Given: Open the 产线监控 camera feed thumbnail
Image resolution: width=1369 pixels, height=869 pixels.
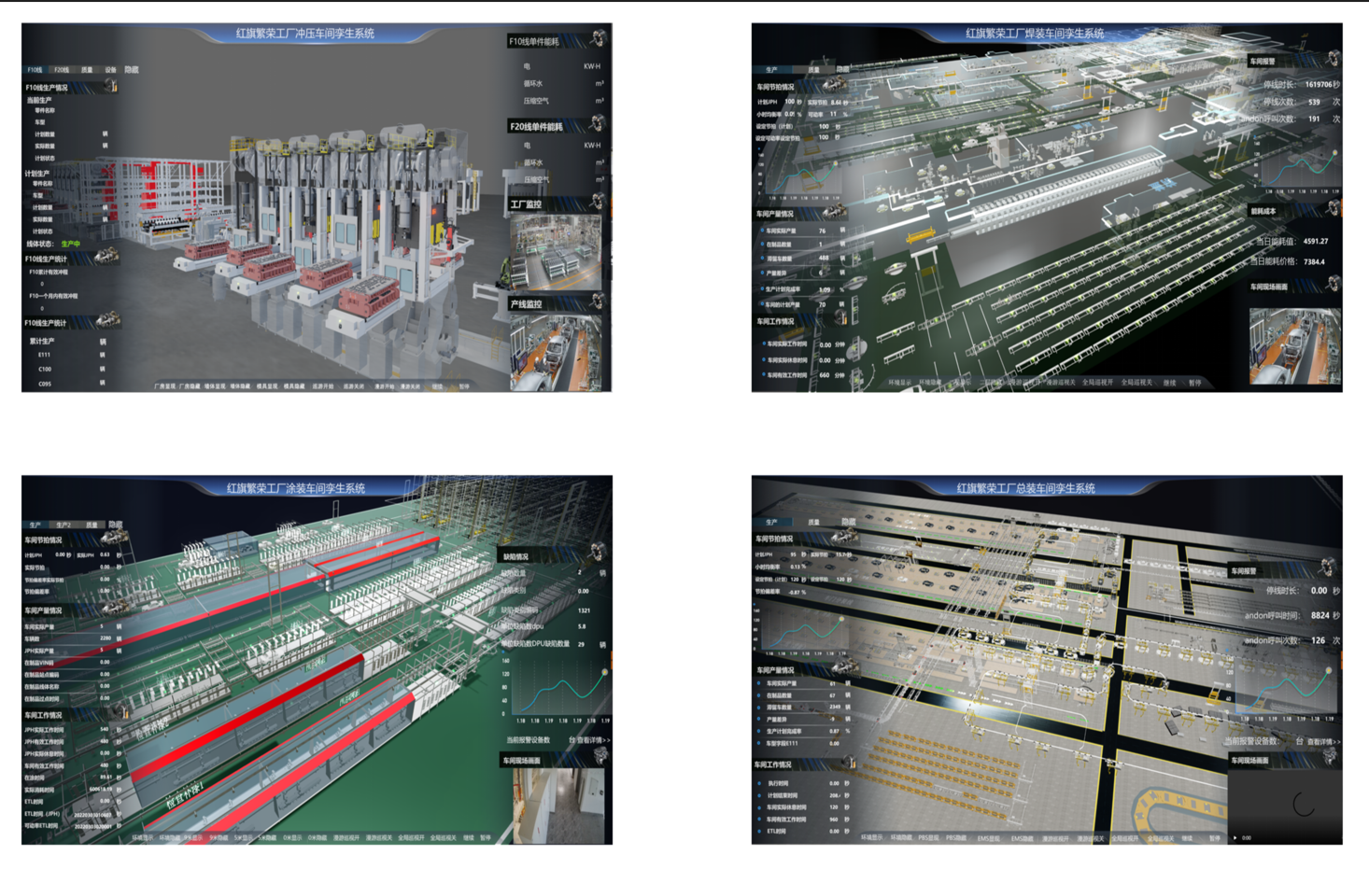Looking at the screenshot, I should (x=556, y=352).
